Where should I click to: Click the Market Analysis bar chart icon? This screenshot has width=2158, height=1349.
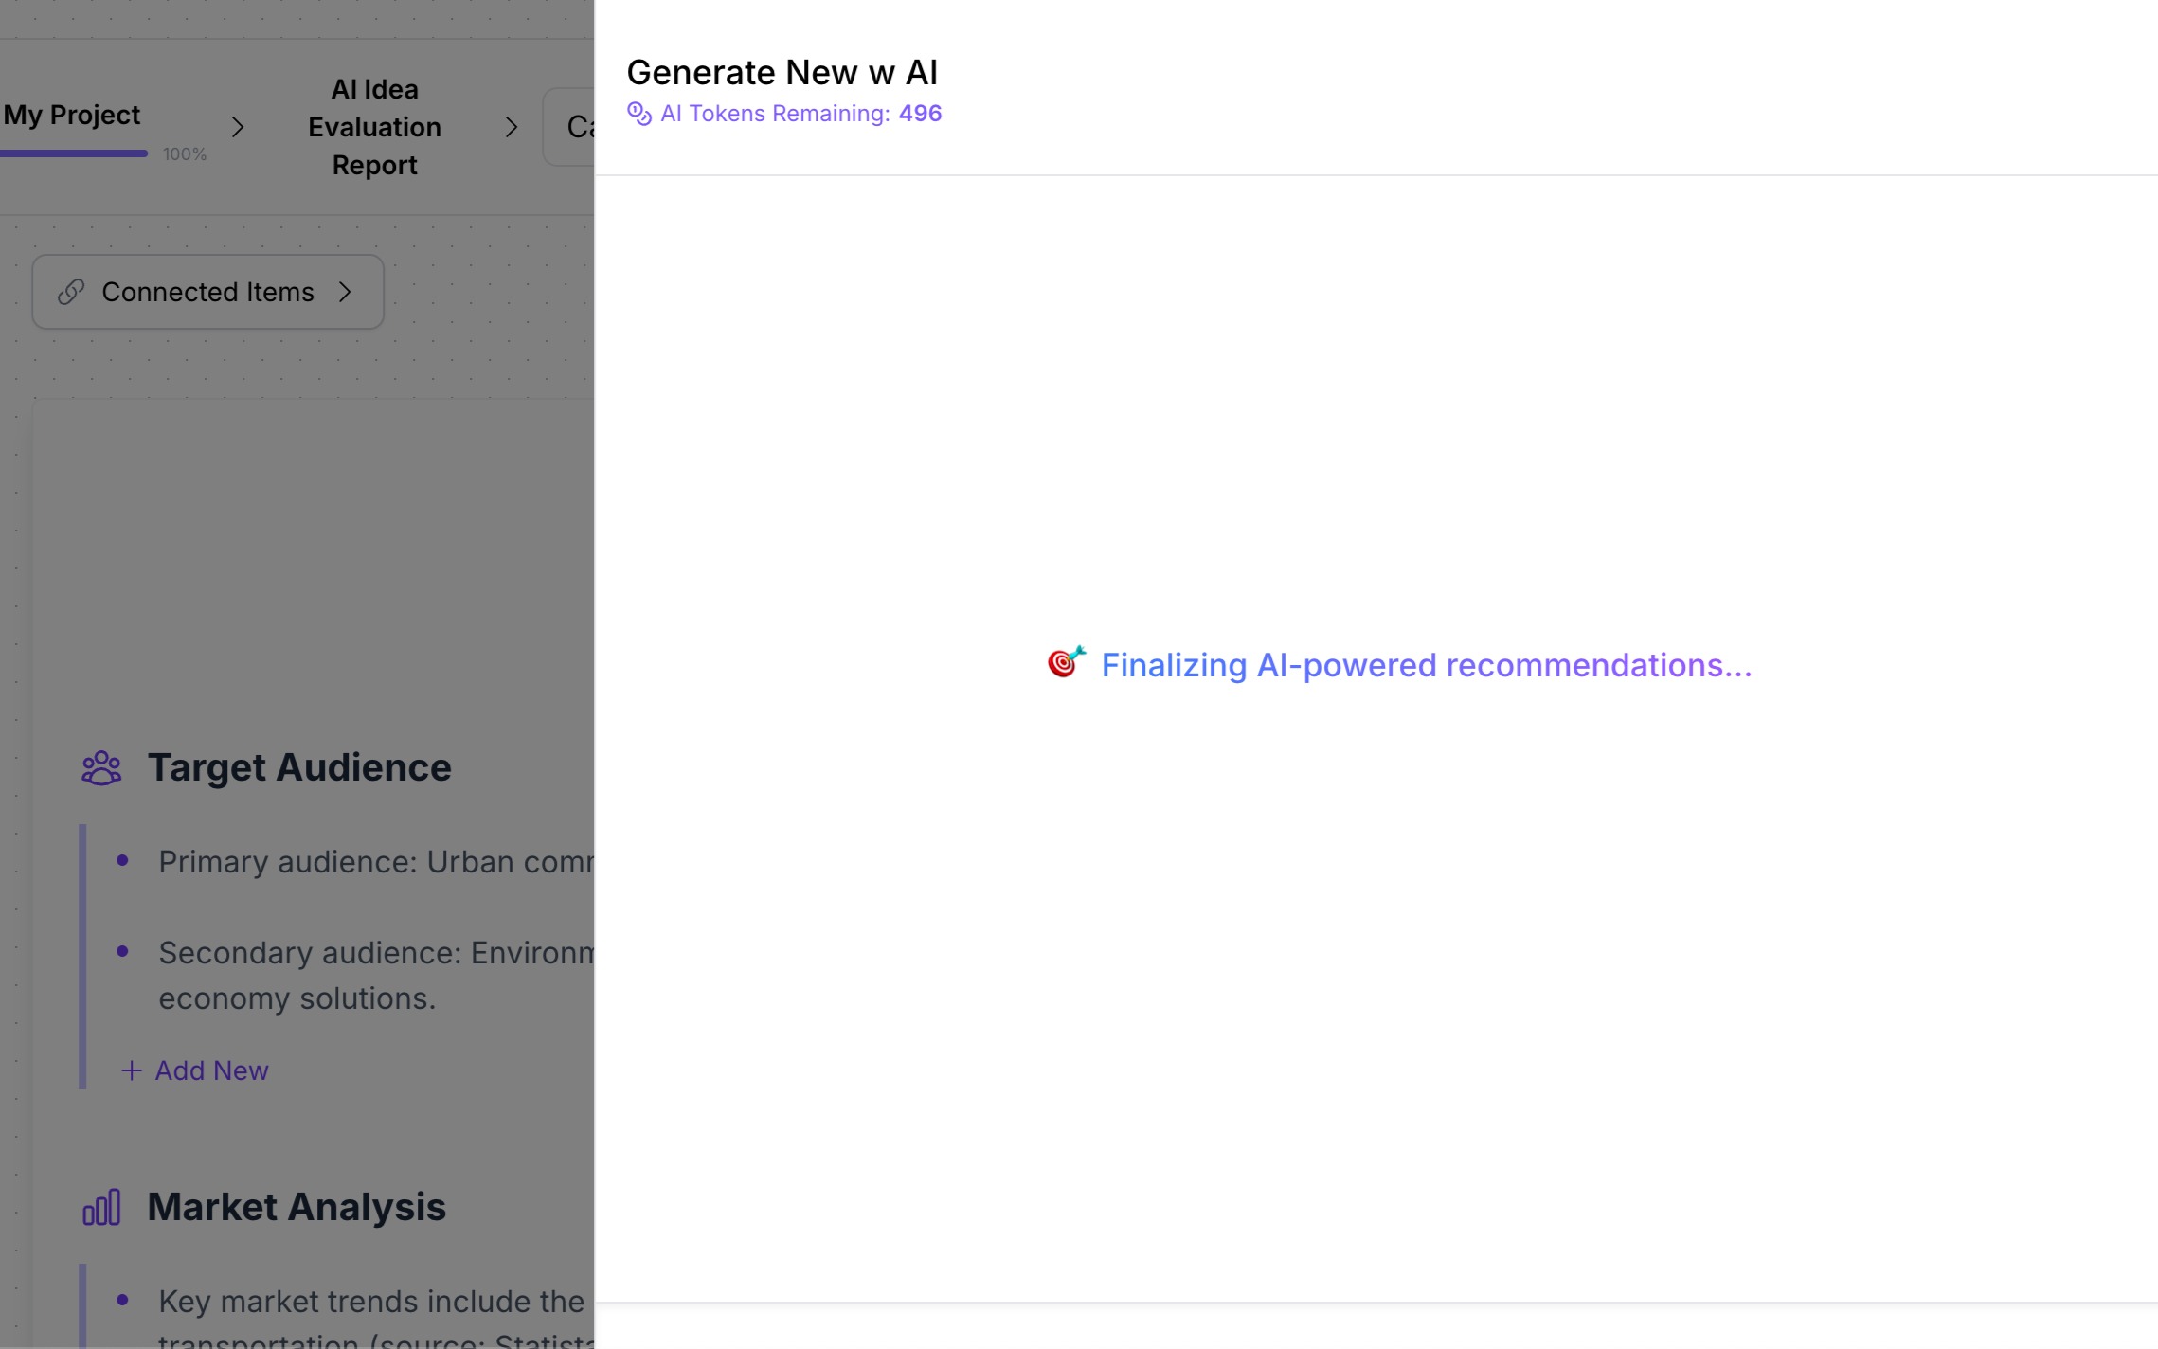[x=101, y=1208]
